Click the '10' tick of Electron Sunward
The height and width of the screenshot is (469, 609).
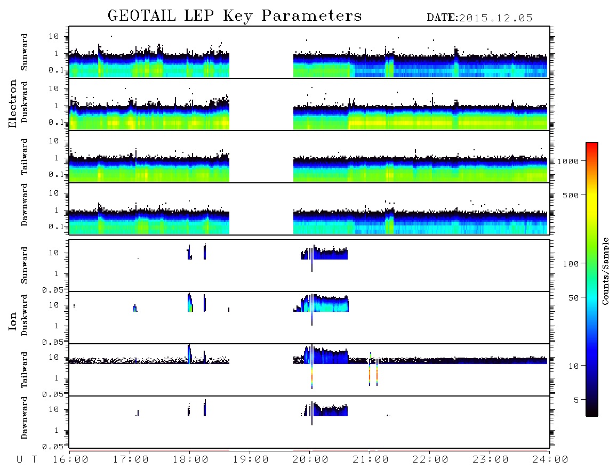click(x=54, y=36)
